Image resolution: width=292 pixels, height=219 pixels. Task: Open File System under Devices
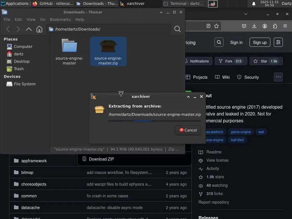pos(21,84)
